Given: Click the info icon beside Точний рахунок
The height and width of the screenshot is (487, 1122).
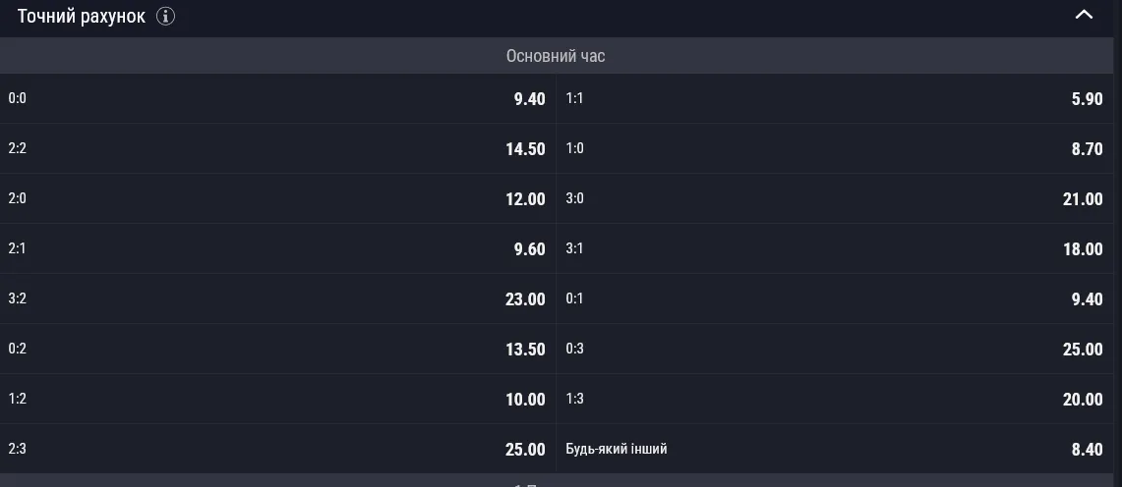Looking at the screenshot, I should tap(166, 16).
